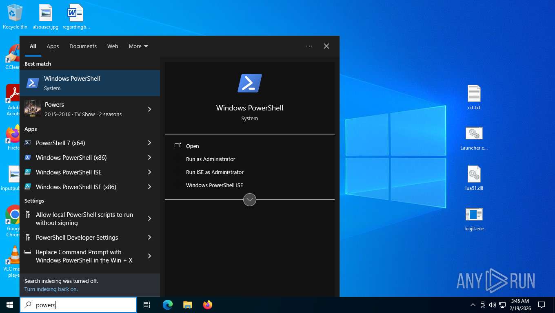Select luajit.exe on desktop
The image size is (555, 313).
pos(474,219)
